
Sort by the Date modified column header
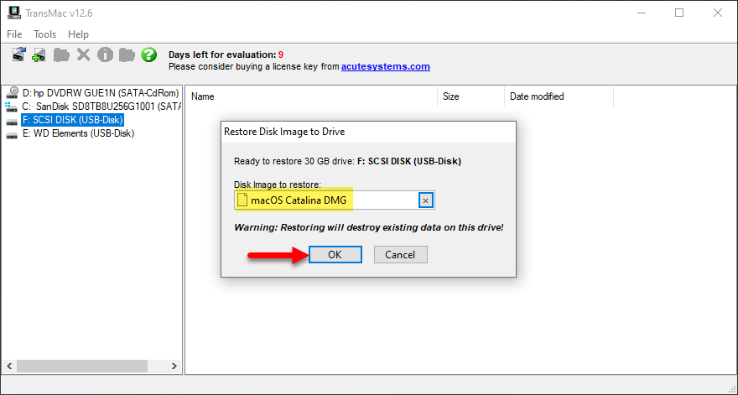pyautogui.click(x=559, y=96)
